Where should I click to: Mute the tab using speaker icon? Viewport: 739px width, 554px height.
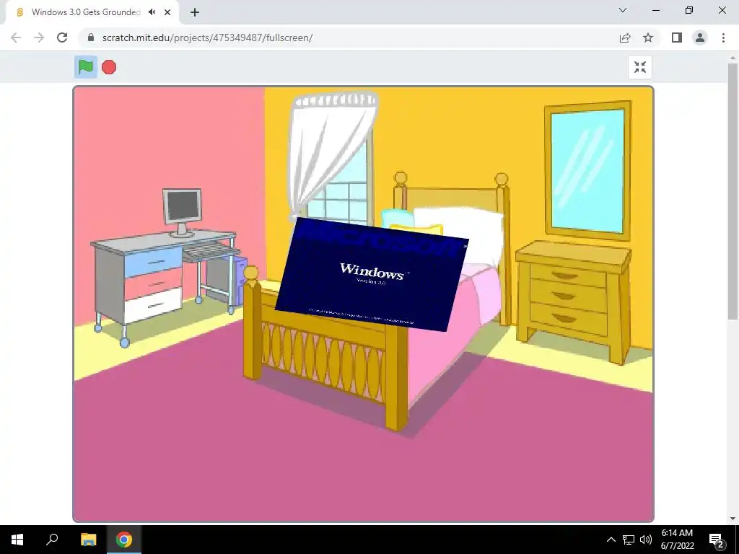coord(152,12)
